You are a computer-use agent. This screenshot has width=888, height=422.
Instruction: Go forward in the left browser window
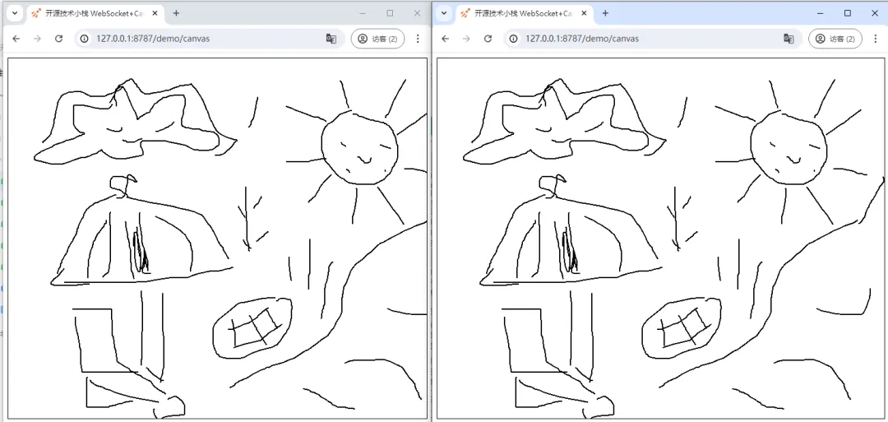37,39
